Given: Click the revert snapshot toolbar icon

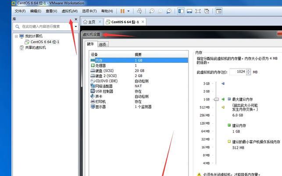Looking at the screenshot, I should click(x=160, y=11).
